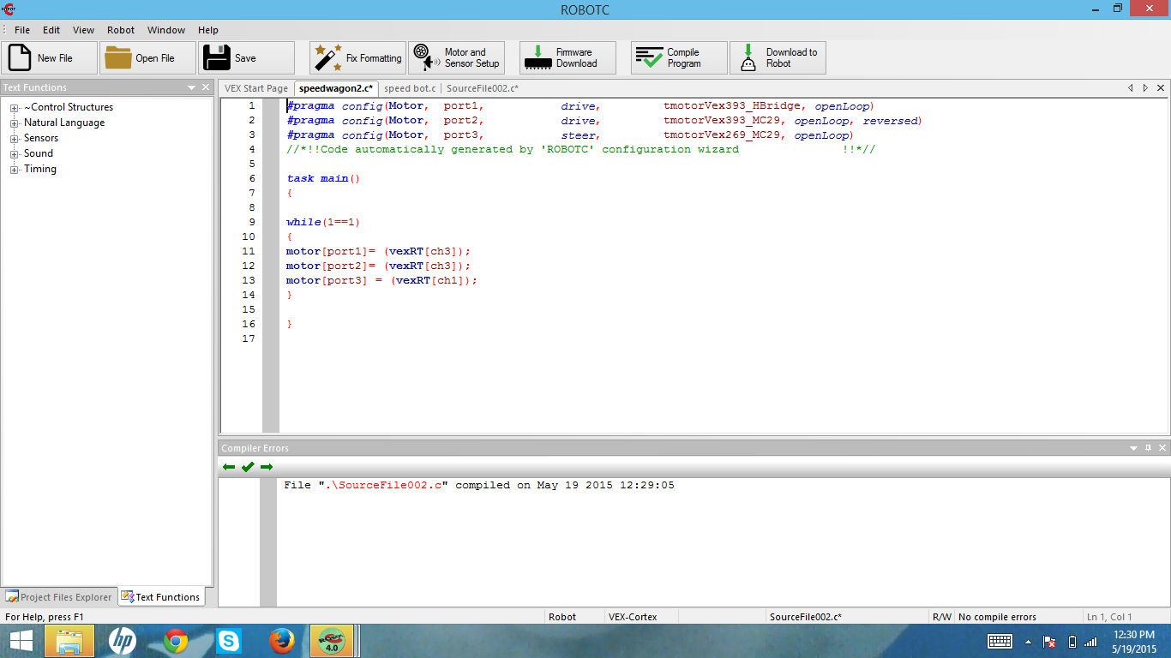Click 'No compile errors' status text
This screenshot has height=658, width=1171.
pyautogui.click(x=997, y=617)
